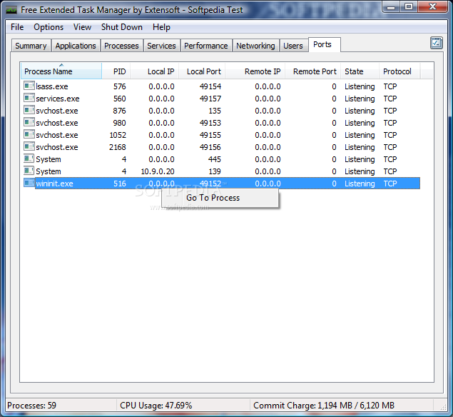The width and height of the screenshot is (453, 417).
Task: Click icon of System row with port 445
Action: click(29, 159)
